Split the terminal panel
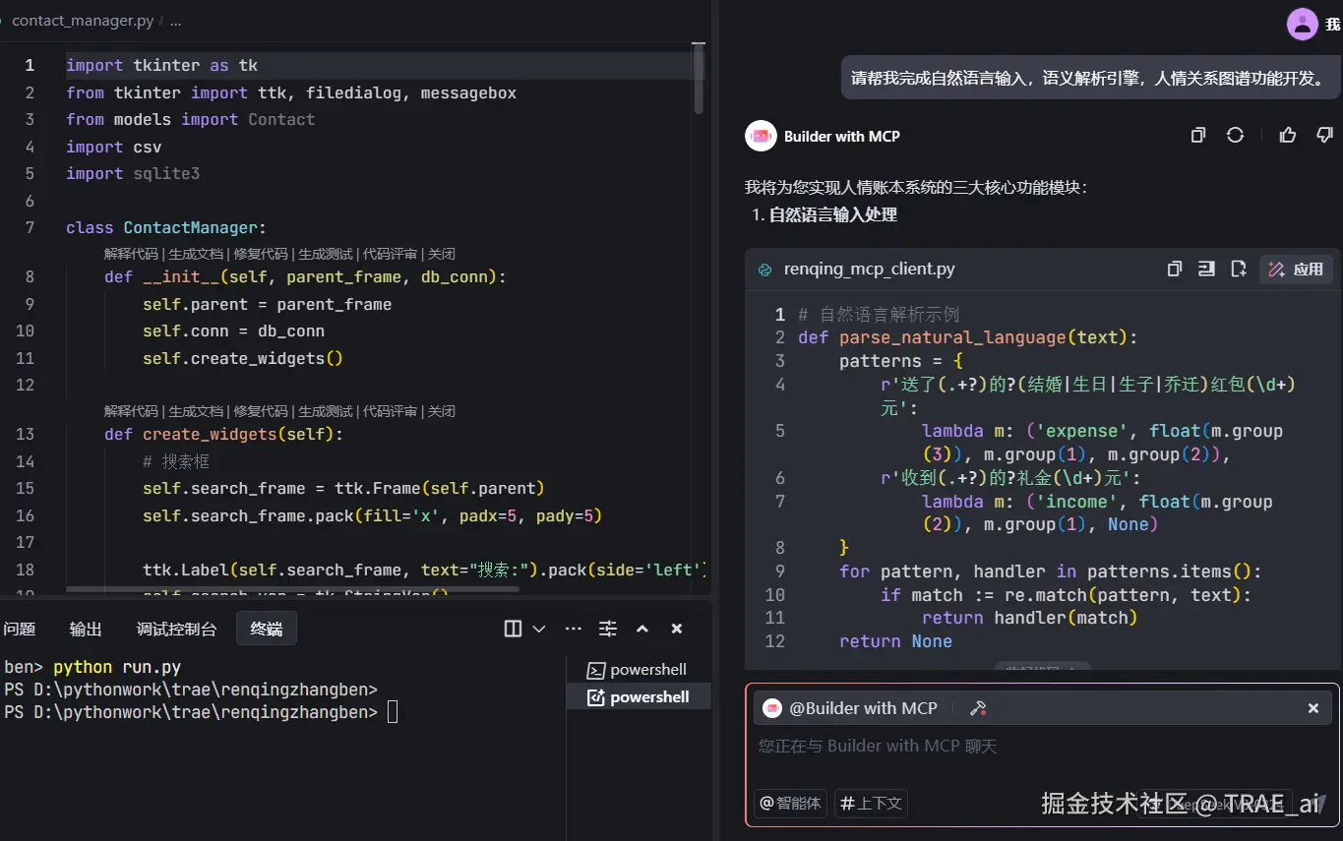Viewport: 1343px width, 841px height. tap(513, 629)
